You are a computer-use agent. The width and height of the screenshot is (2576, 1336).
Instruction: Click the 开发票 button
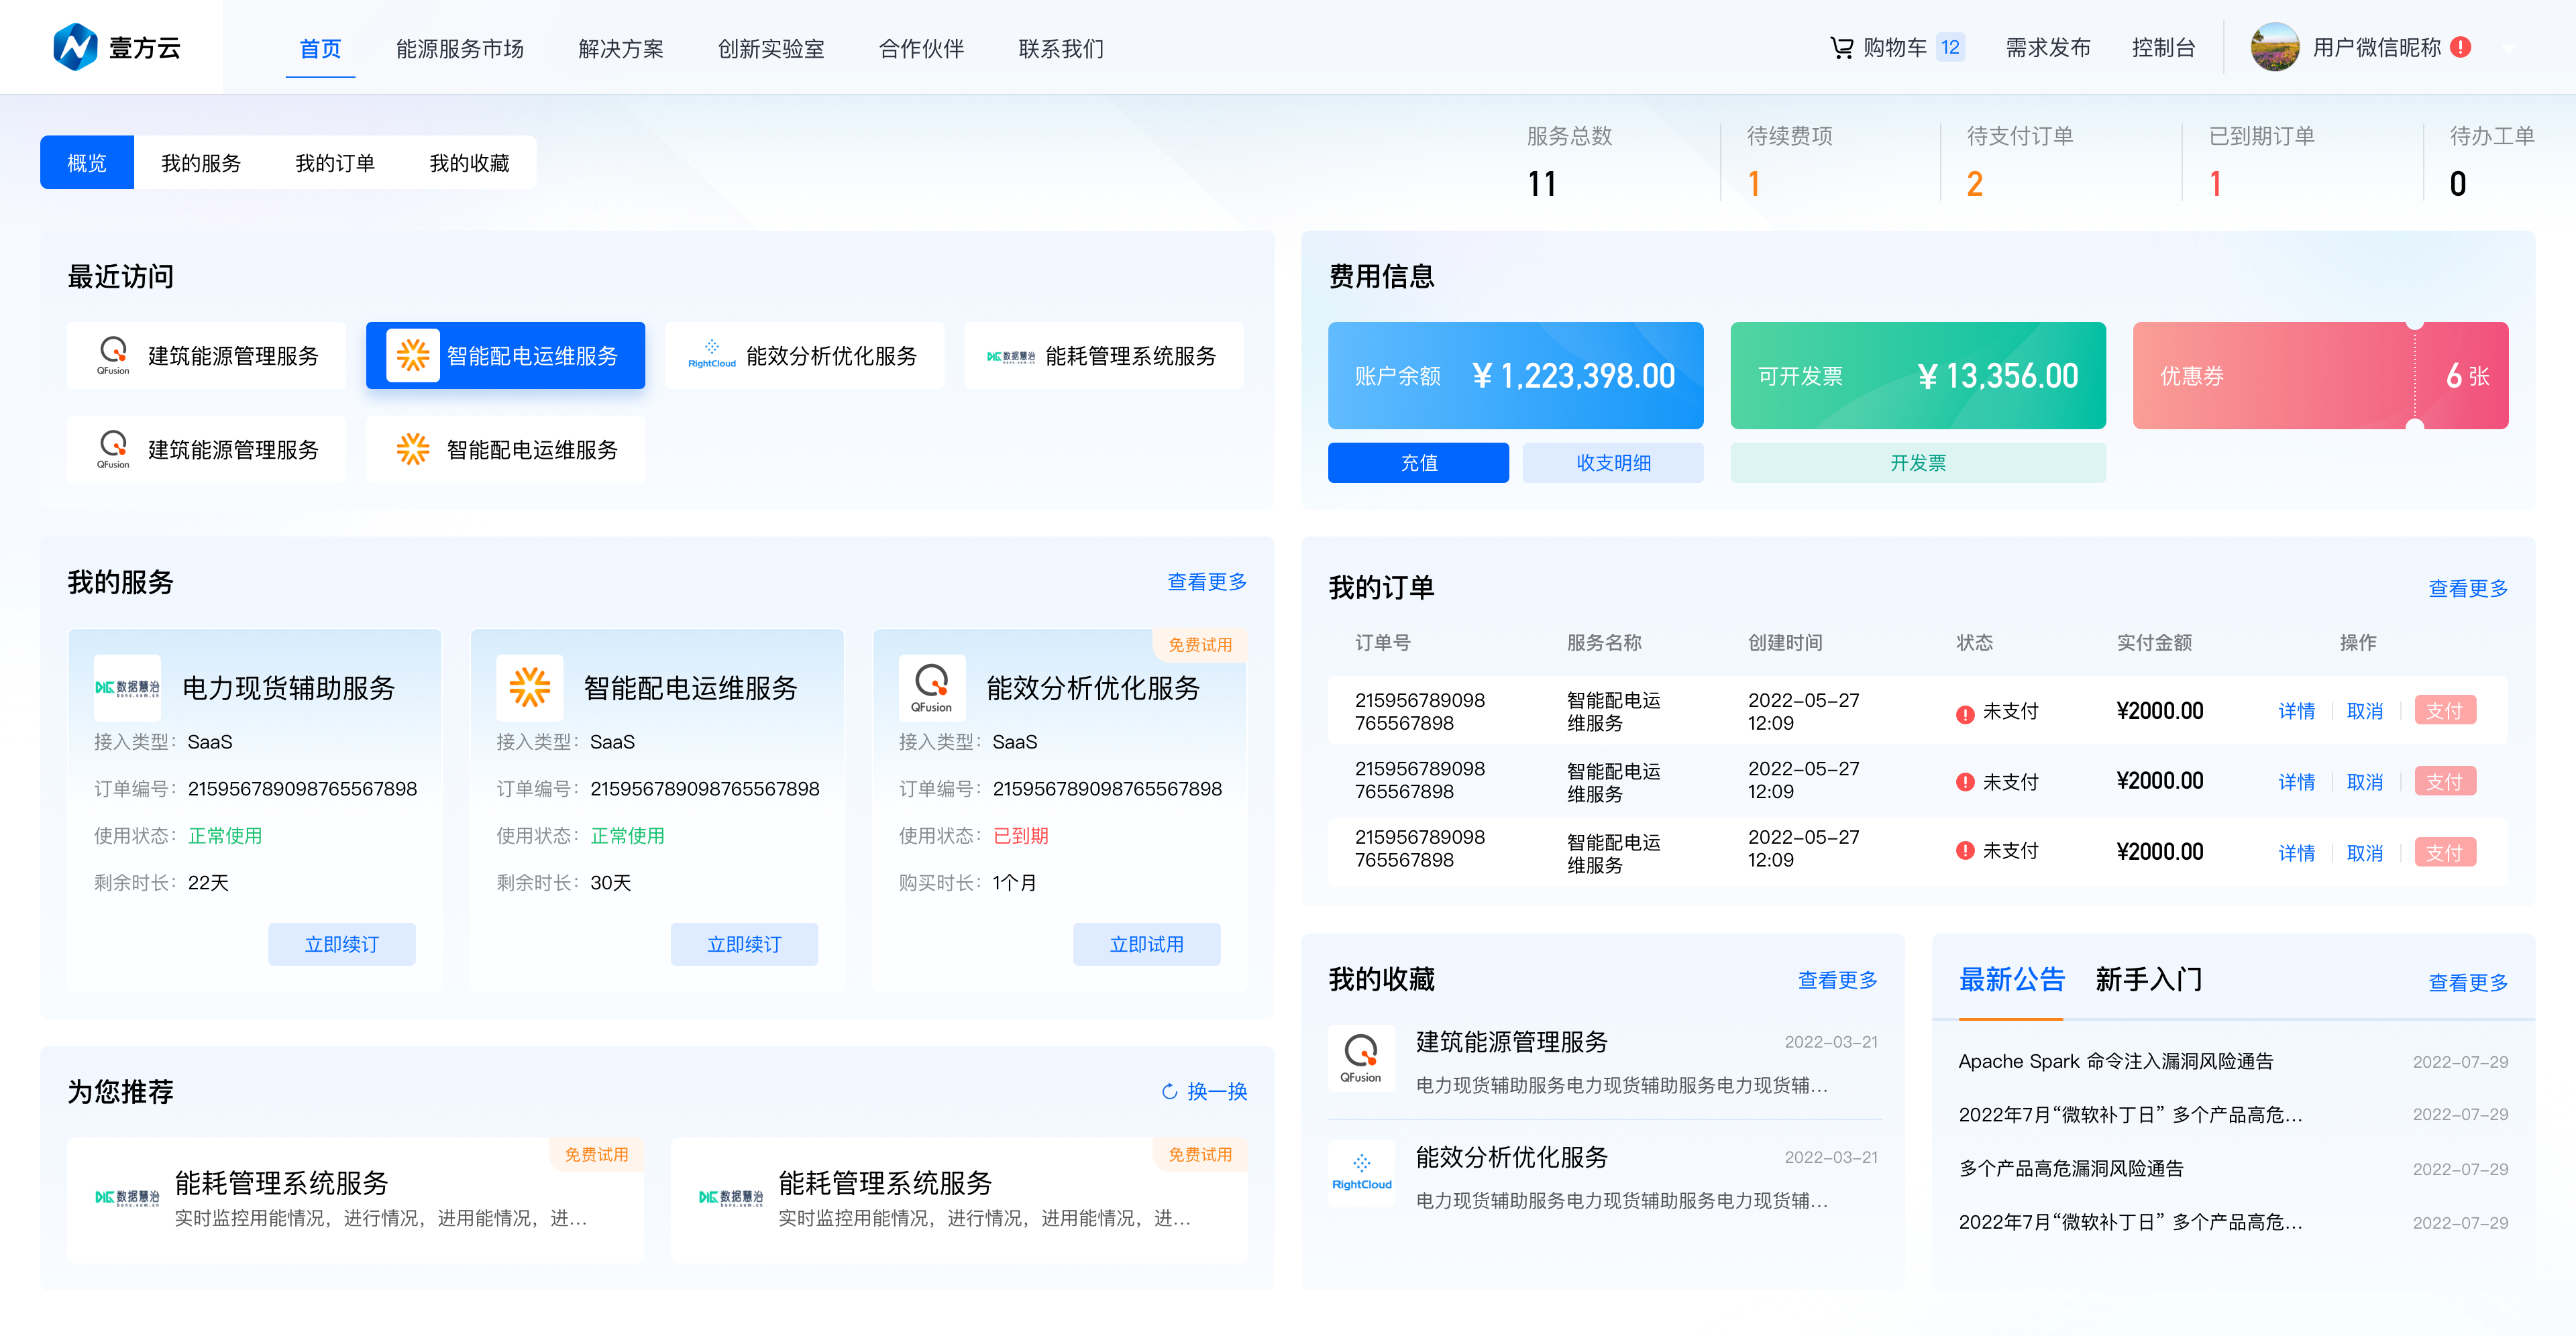1918,462
